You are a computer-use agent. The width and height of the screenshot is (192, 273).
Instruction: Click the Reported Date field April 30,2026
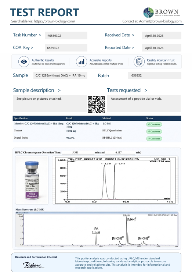(162, 48)
